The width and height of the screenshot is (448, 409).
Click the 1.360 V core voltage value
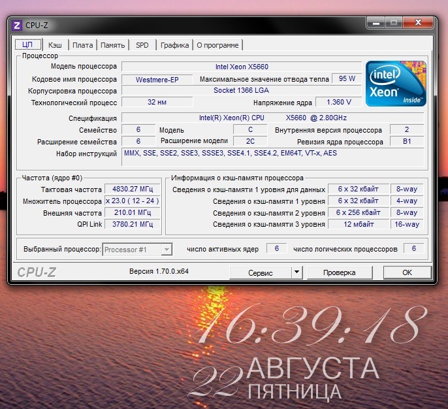point(339,102)
